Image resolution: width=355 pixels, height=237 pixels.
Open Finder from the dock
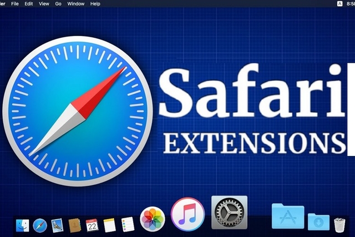[23, 225]
